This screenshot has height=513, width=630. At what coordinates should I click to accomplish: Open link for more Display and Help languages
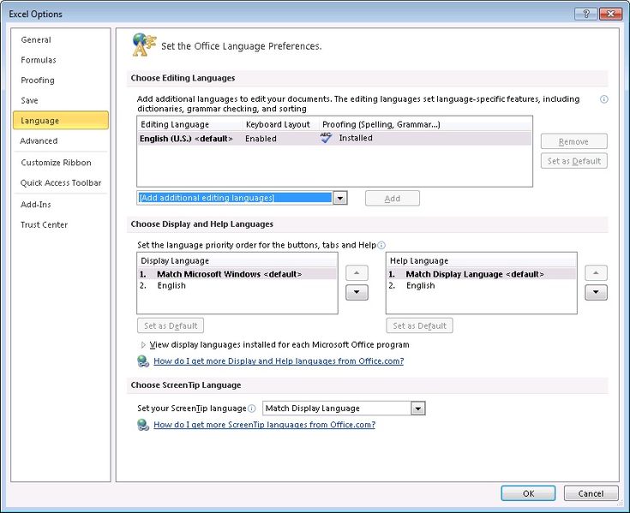tap(279, 361)
